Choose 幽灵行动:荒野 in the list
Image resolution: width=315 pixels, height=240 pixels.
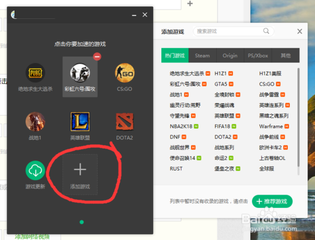[x=185, y=105]
